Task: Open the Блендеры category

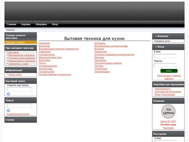Action: coord(100,43)
